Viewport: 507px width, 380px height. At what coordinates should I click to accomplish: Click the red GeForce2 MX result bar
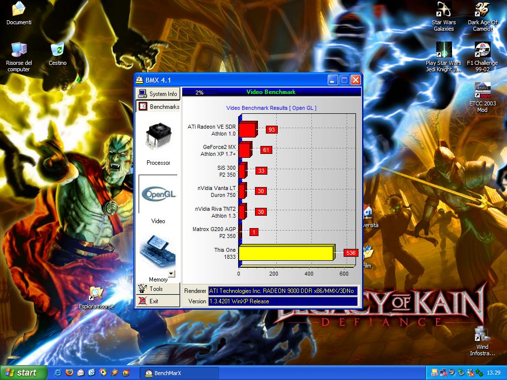pos(246,150)
